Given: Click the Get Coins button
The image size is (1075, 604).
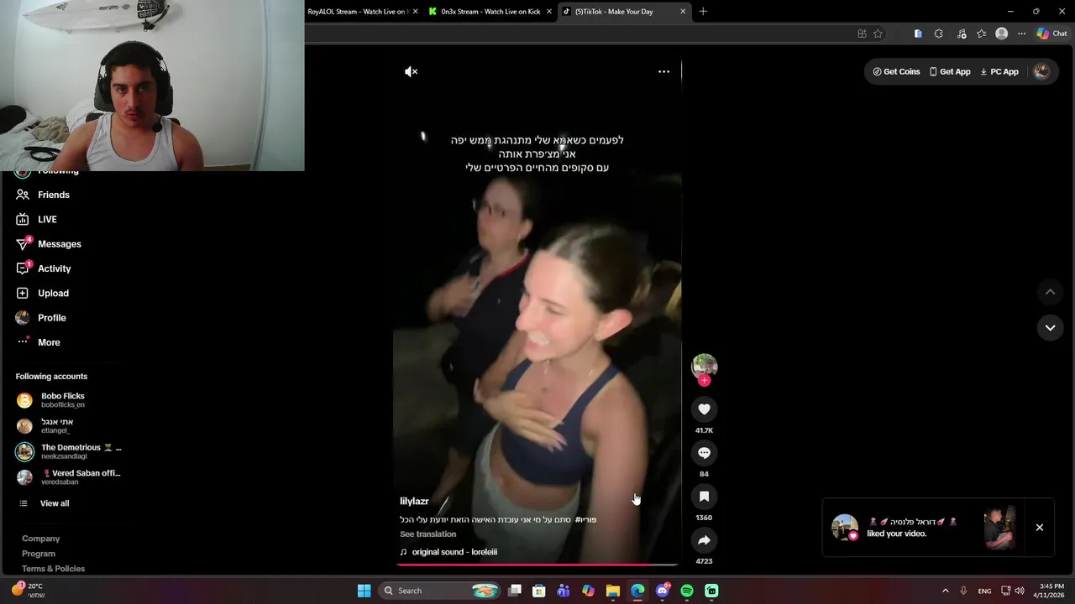Looking at the screenshot, I should pyautogui.click(x=896, y=72).
